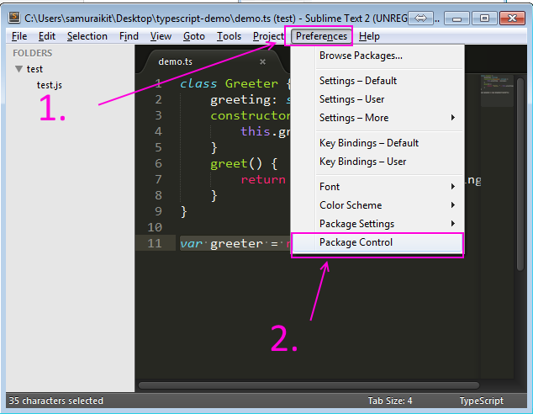Image resolution: width=533 pixels, height=414 pixels.
Task: Place the cursor on the greeting: line
Action: click(251, 99)
